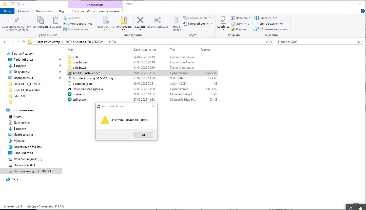Click Снять выделение
Image resolution: width=366 pixels, height=210 pixels.
click(268, 24)
